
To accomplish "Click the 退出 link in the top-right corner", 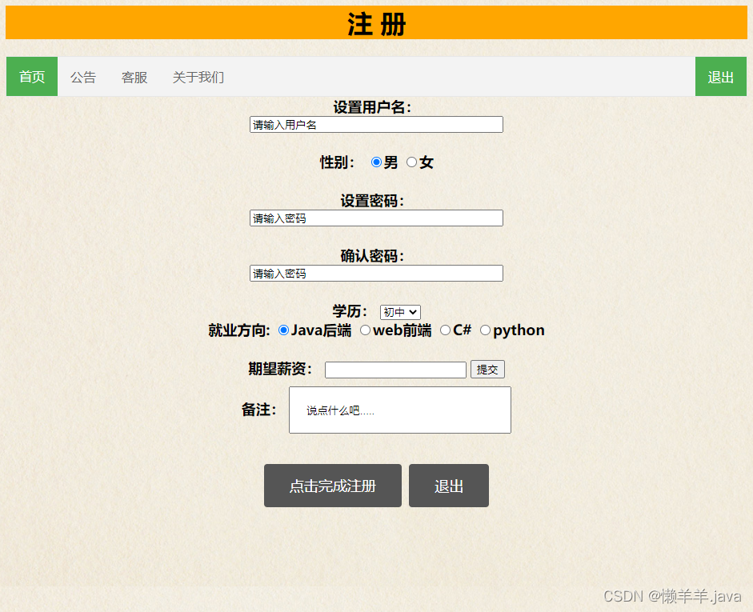I will [x=720, y=77].
